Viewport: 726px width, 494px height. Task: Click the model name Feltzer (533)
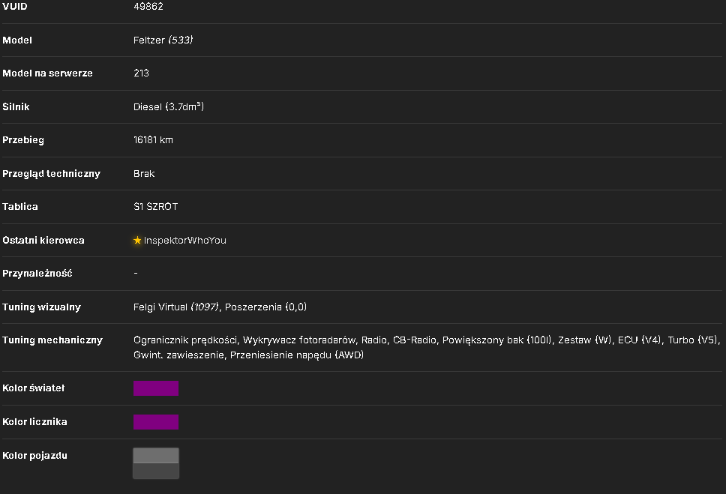[x=163, y=40]
